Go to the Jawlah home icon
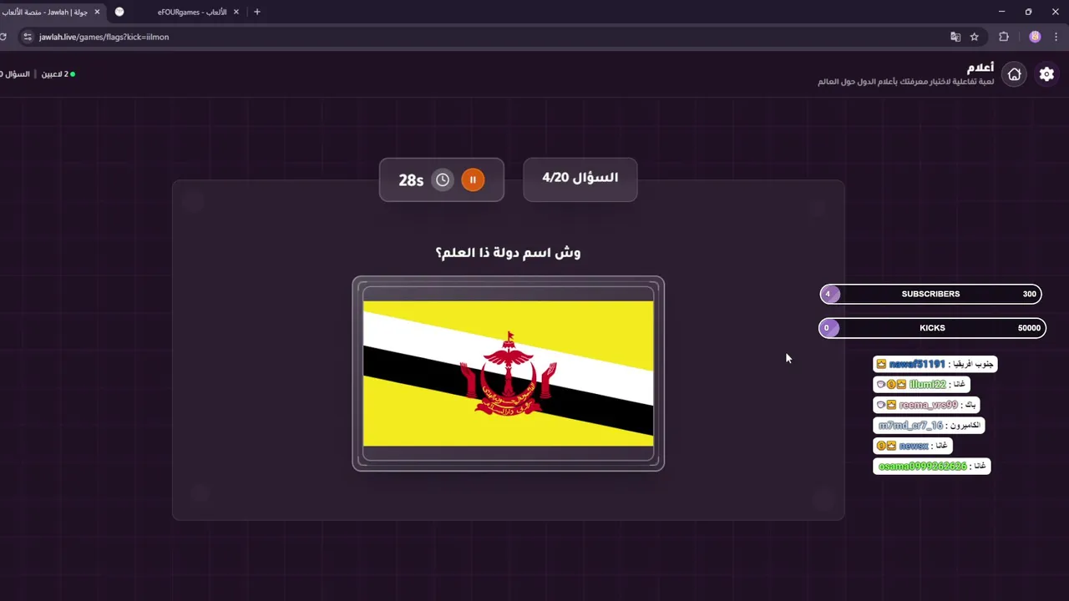The height and width of the screenshot is (601, 1069). [1015, 74]
